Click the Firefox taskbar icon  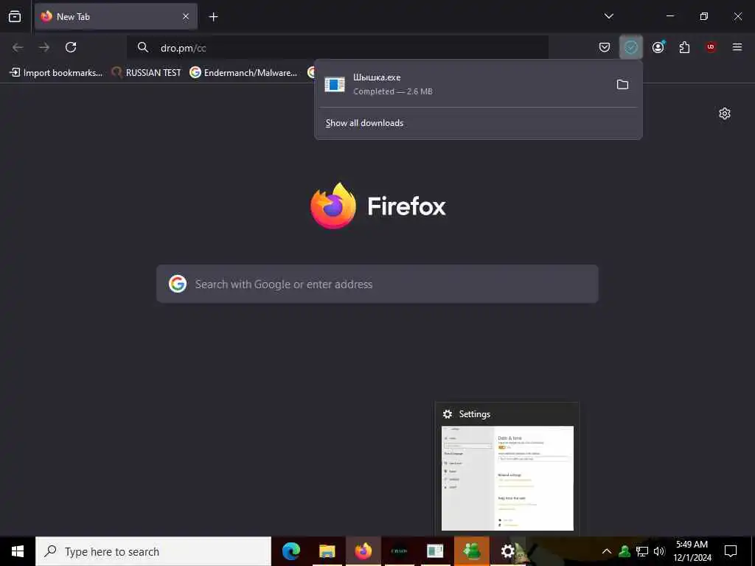coord(363,551)
